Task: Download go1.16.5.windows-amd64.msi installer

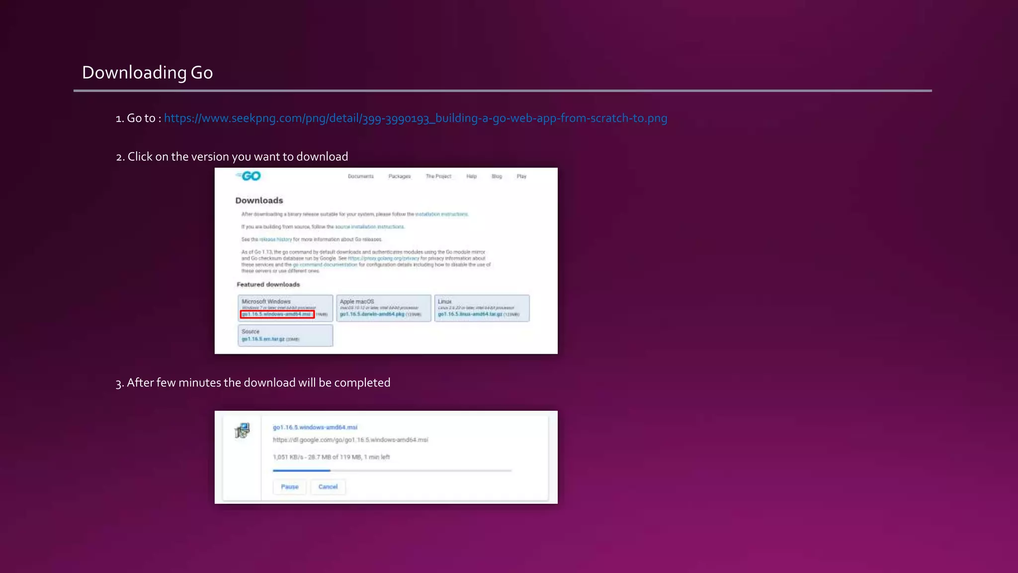Action: coord(277,314)
